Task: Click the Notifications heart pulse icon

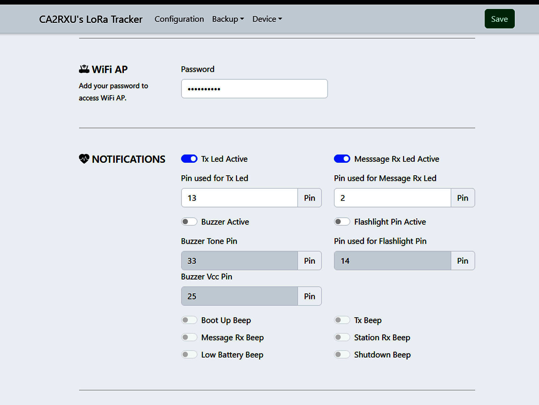Action: [x=84, y=159]
